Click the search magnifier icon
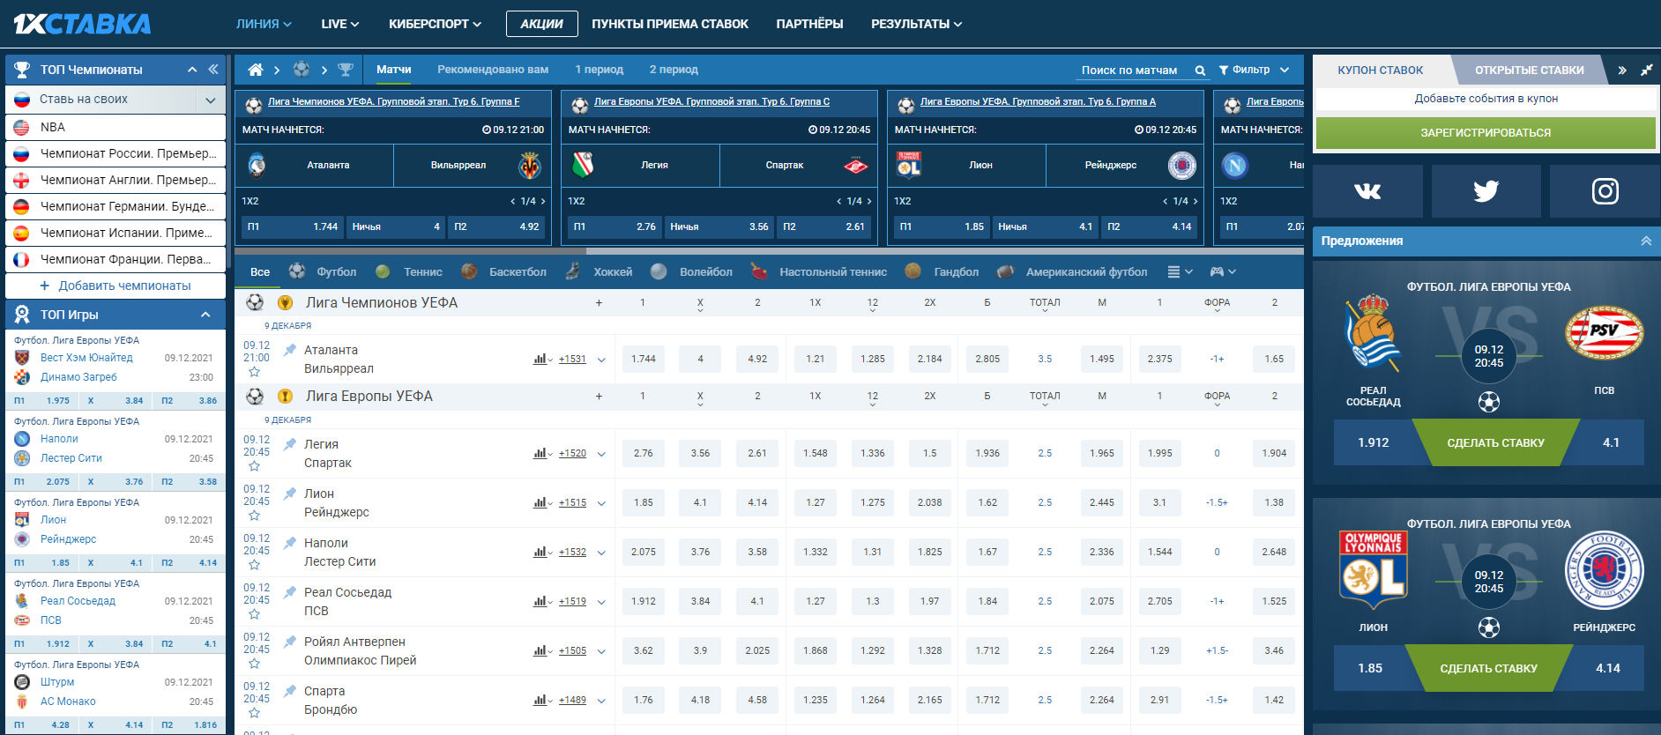1661x735 pixels. [x=1200, y=71]
